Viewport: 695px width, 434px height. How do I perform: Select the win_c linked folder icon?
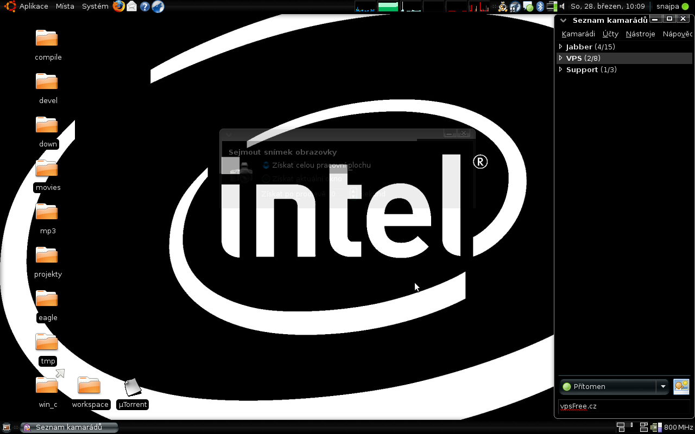(48, 384)
